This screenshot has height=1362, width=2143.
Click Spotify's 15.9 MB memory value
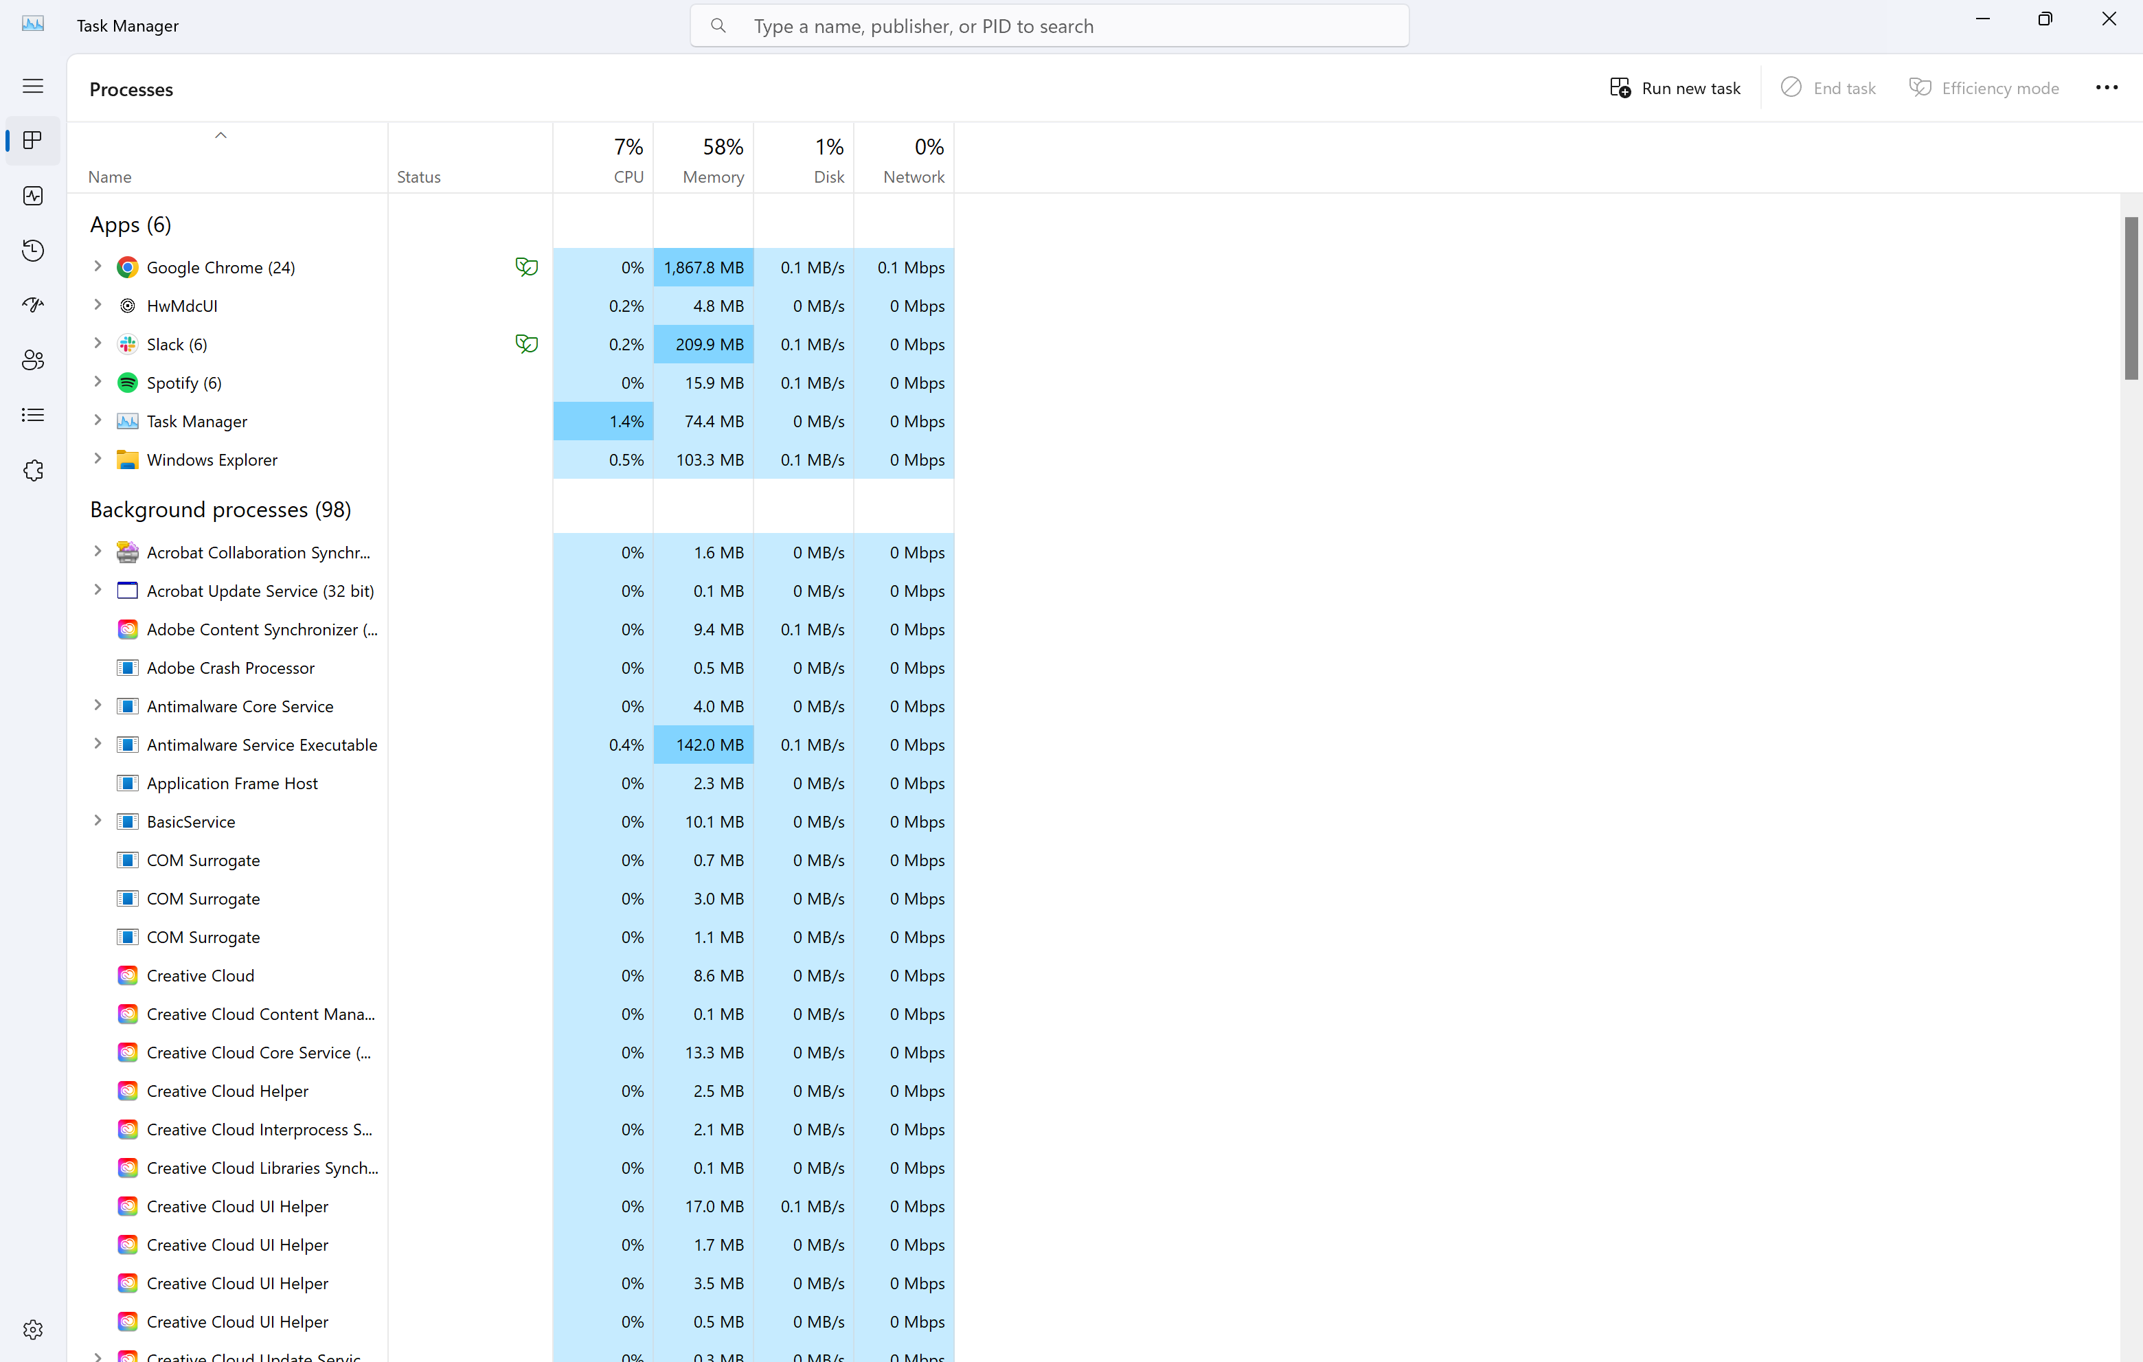704,383
